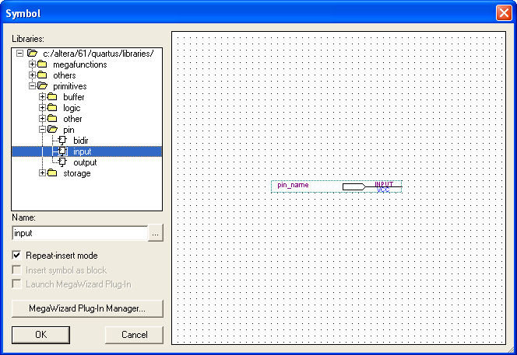Image resolution: width=517 pixels, height=355 pixels.
Task: Collapse the primitives library node
Action: coord(32,86)
